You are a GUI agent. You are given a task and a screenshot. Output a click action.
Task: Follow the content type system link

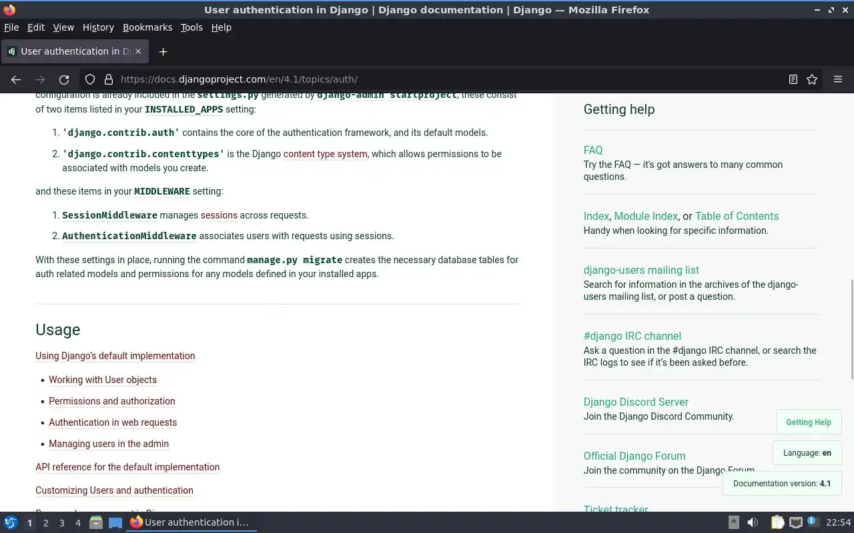click(x=325, y=154)
